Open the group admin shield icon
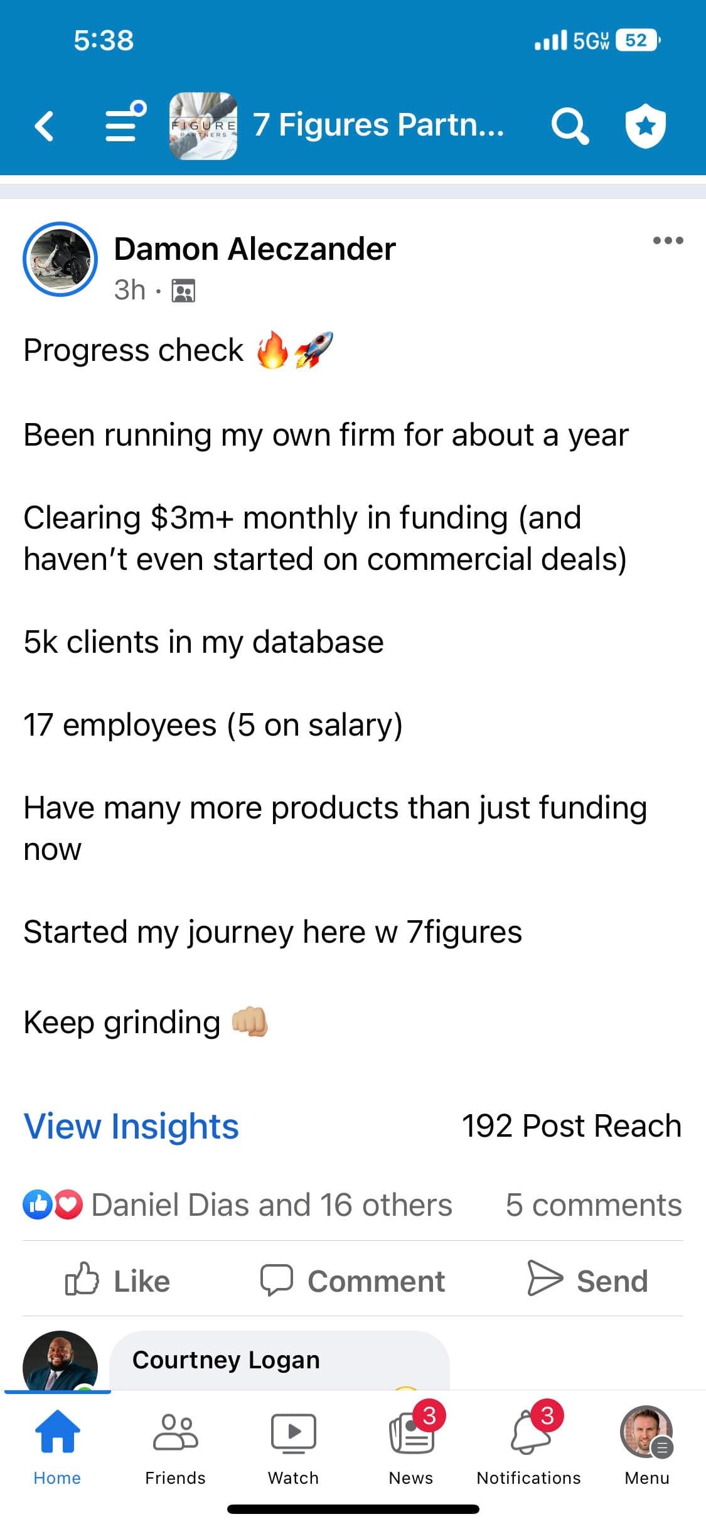 [x=645, y=125]
